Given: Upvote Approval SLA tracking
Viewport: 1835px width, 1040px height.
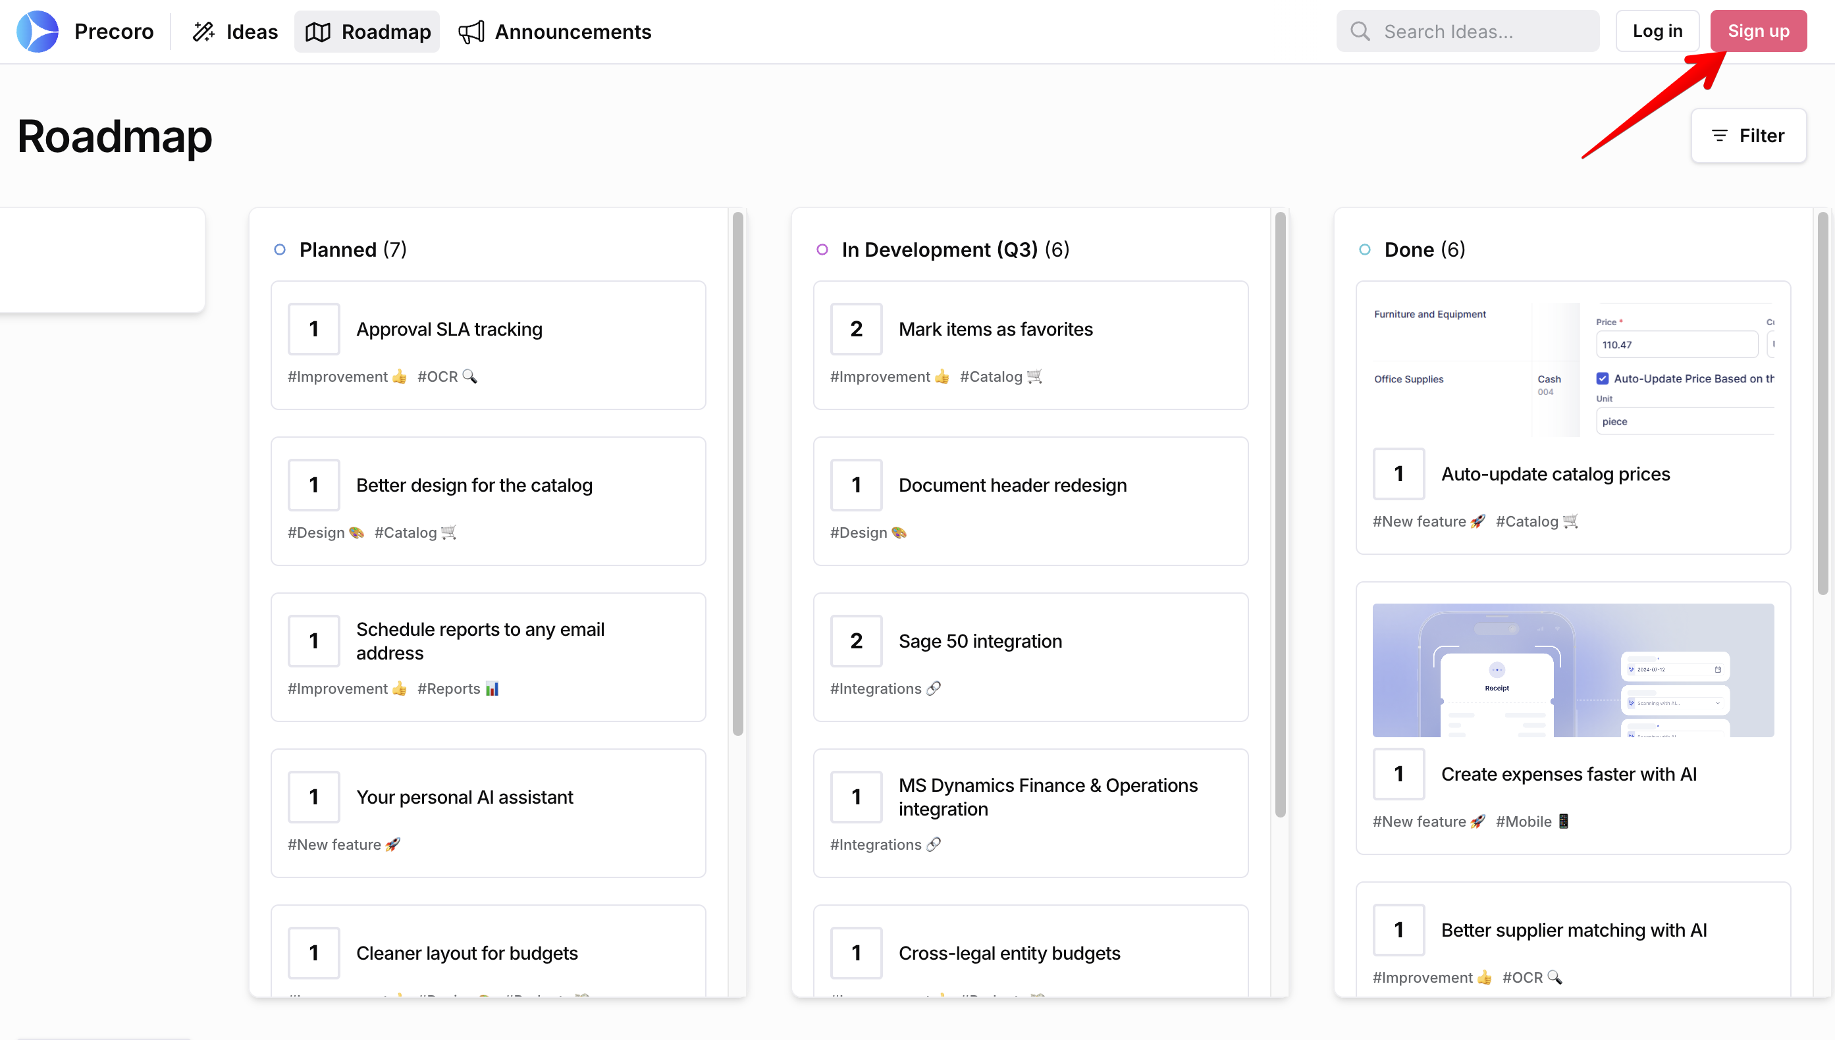Looking at the screenshot, I should (313, 329).
